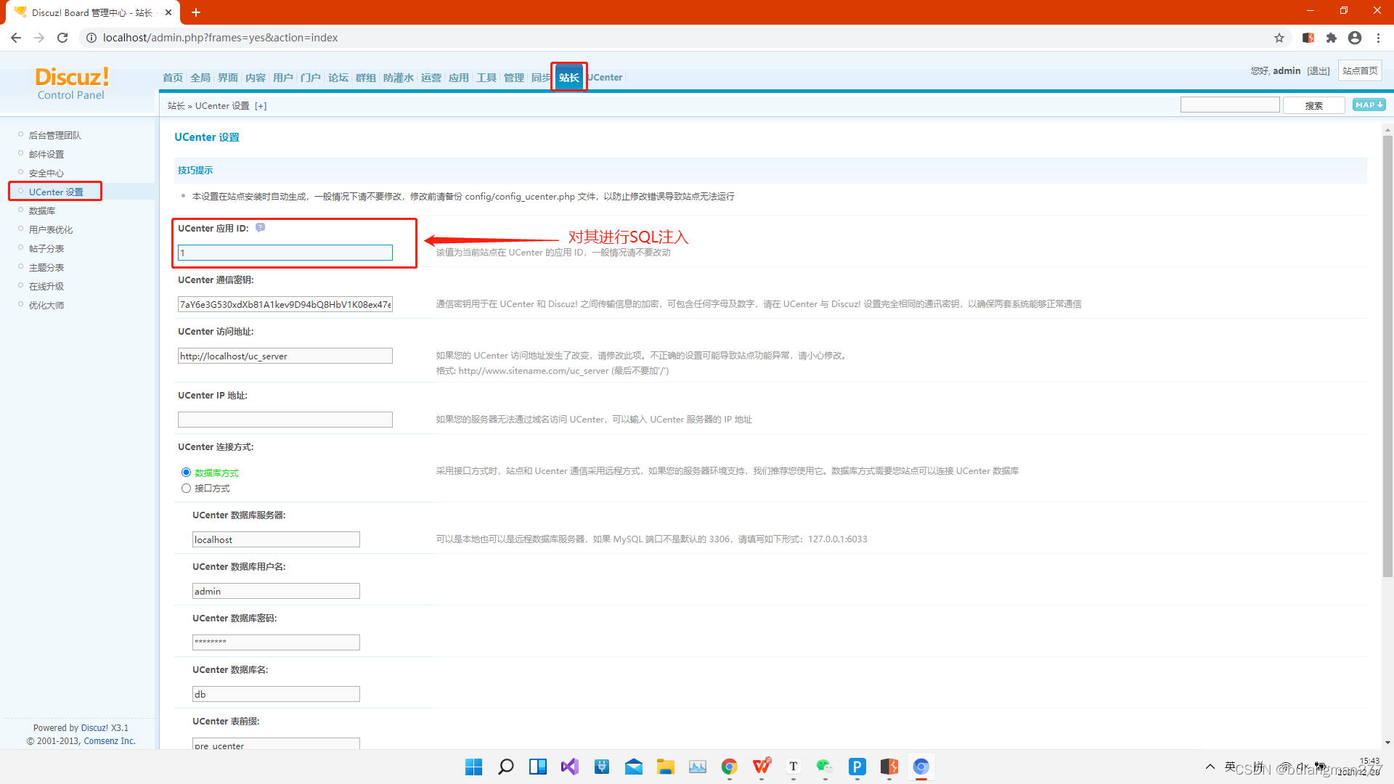Image resolution: width=1394 pixels, height=784 pixels.
Task: Open the blue P app on taskbar
Action: pos(857,767)
